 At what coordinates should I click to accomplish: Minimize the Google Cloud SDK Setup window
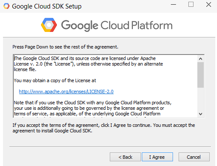173,5
